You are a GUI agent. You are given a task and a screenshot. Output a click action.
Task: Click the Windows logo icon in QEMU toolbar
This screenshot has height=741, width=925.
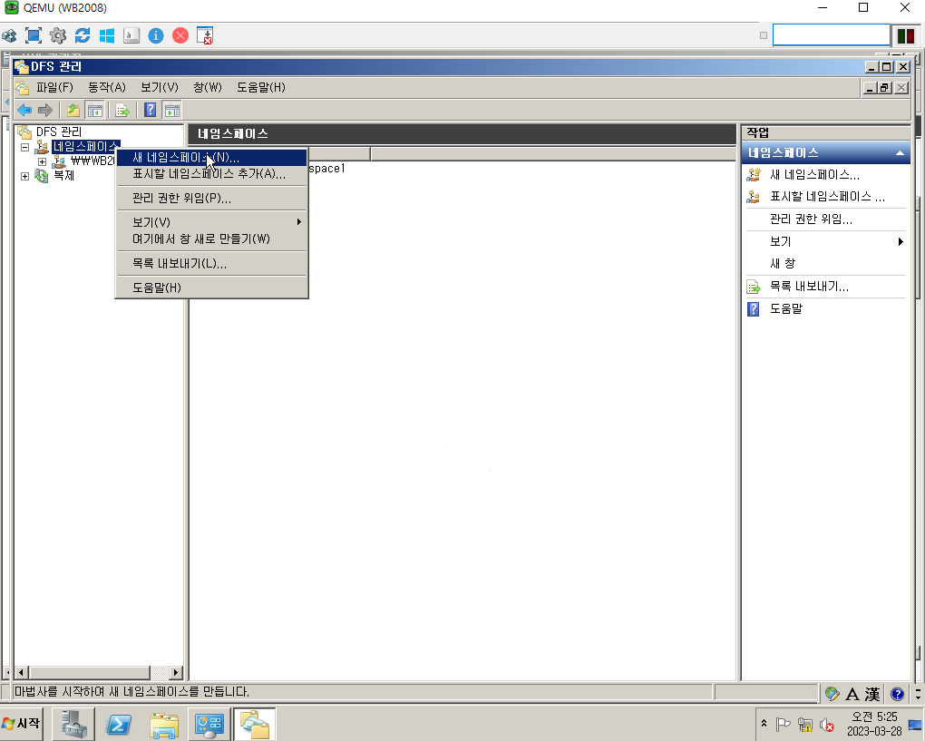(107, 35)
